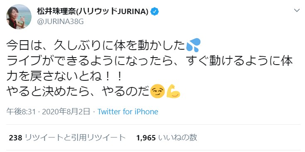Click the ライブができるように tweet line
Viewport: 305px width, 152px height.
click(x=149, y=61)
